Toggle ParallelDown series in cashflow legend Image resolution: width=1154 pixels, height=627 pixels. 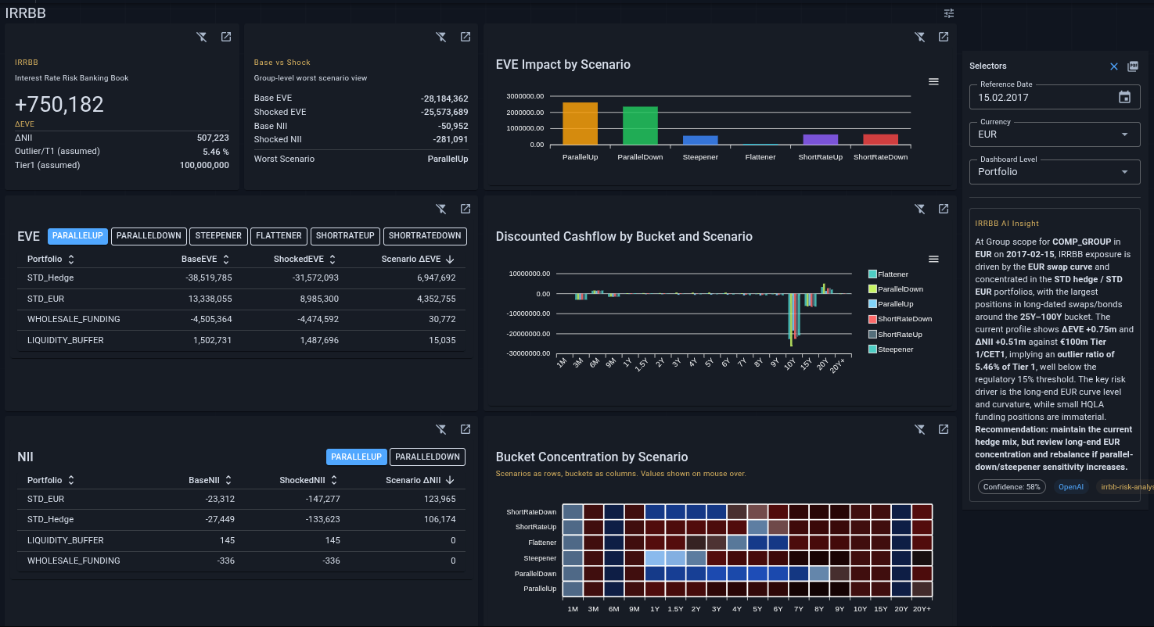tap(895, 289)
